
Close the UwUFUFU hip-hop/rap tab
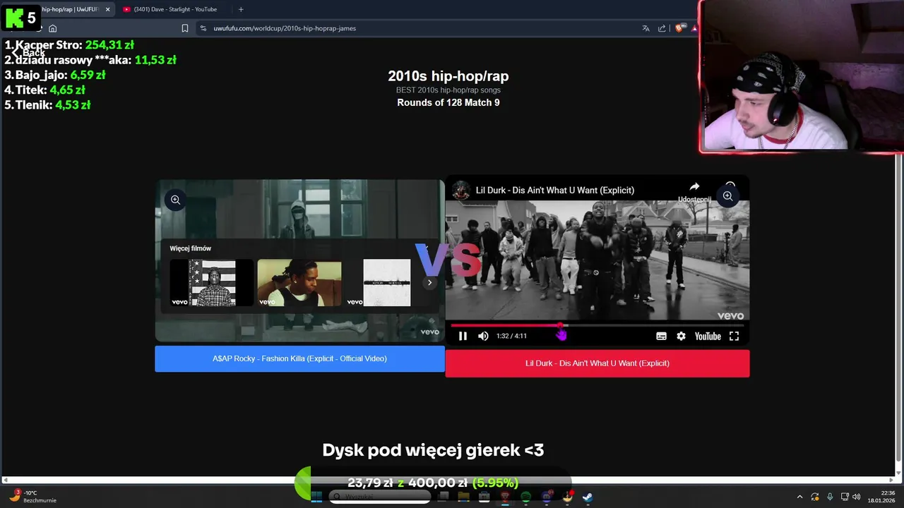108,9
